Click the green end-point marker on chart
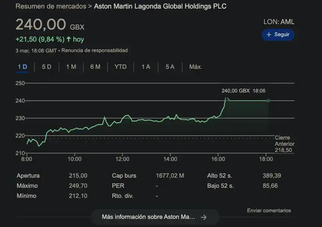This screenshot has width=322, height=227. click(x=268, y=101)
